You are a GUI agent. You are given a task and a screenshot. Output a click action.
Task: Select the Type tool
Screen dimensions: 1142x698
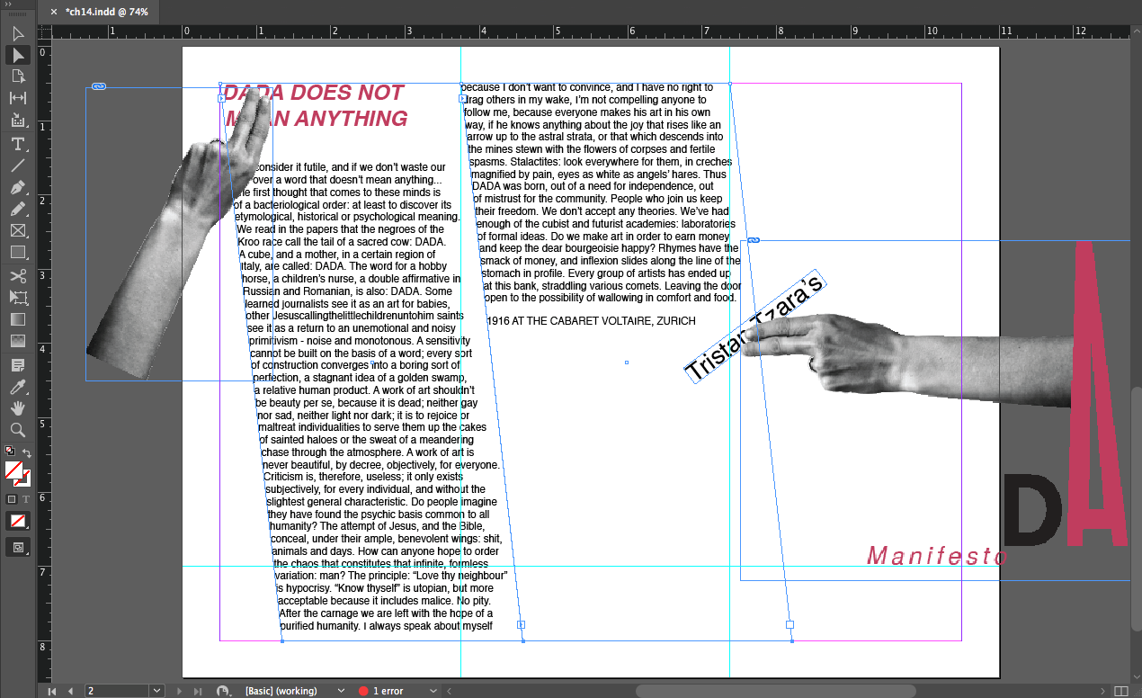tap(18, 143)
